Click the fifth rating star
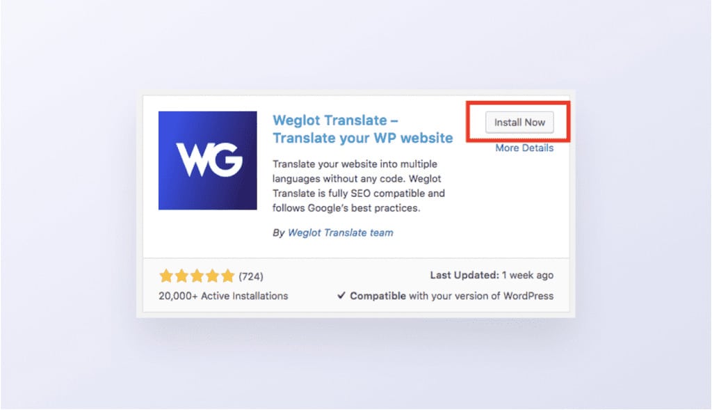This screenshot has height=410, width=712. tap(228, 276)
